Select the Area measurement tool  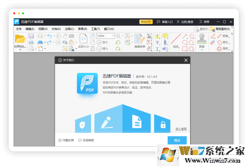[223, 49]
